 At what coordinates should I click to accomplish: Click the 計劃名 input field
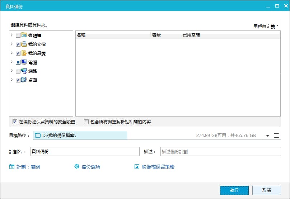point(85,152)
